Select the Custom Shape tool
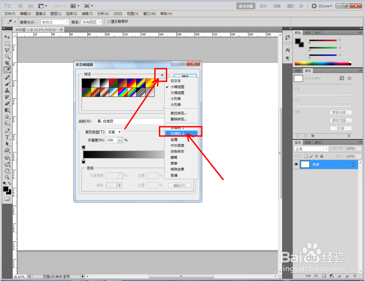 (7, 150)
